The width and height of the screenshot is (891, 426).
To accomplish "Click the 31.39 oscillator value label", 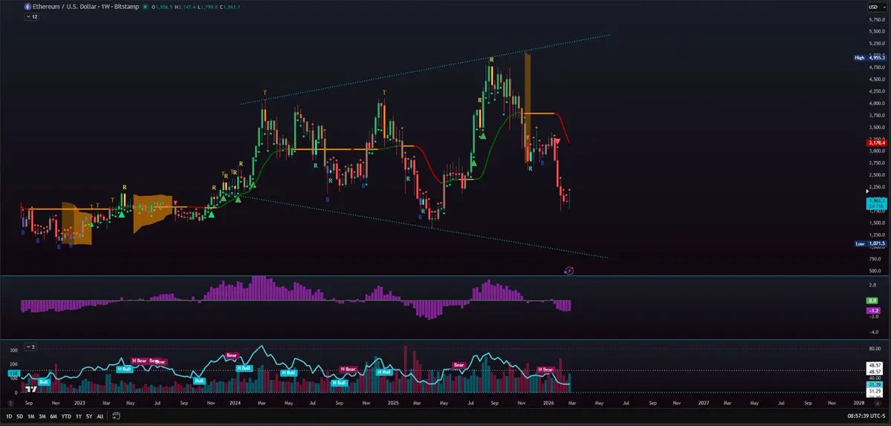I will point(875,384).
